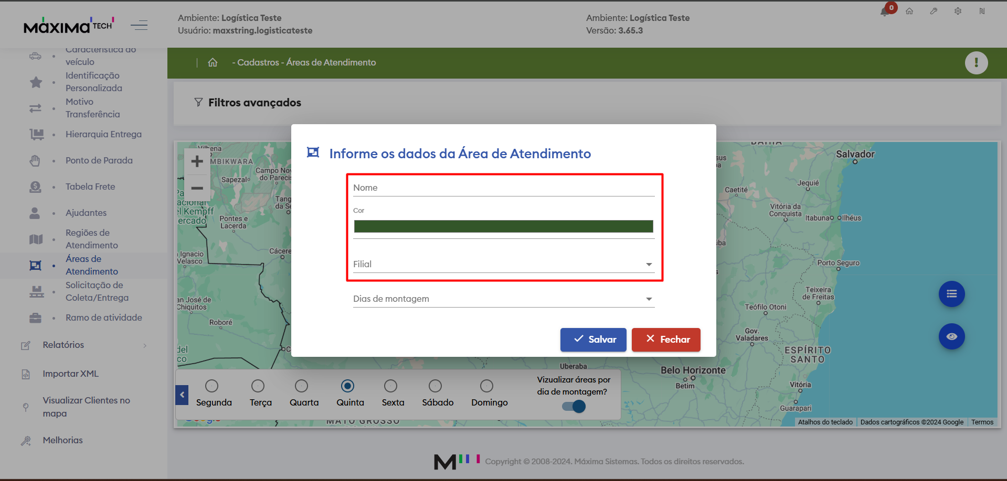Select the Segunda radio button
This screenshot has height=481, width=1007.
click(211, 386)
